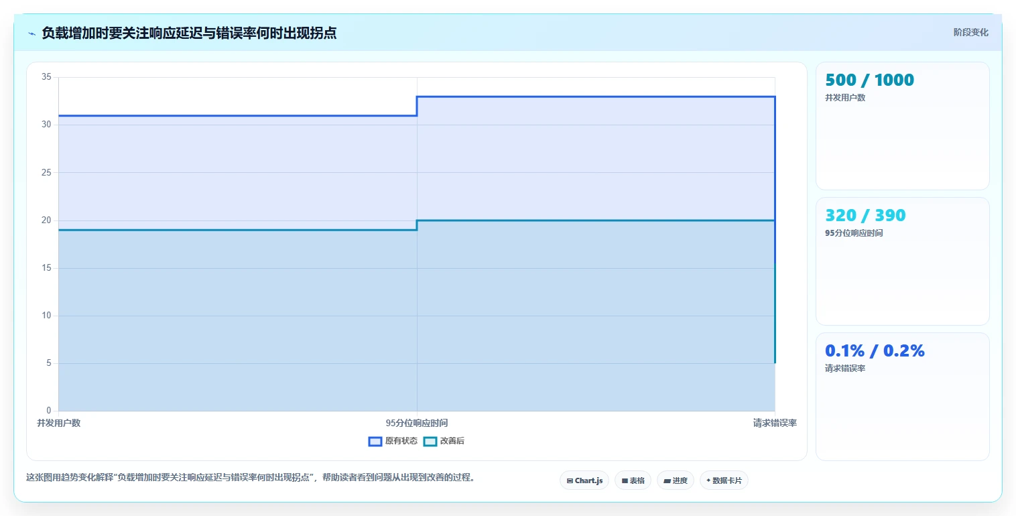Click the y-axis value 30
This screenshot has height=516, width=1016.
click(46, 125)
